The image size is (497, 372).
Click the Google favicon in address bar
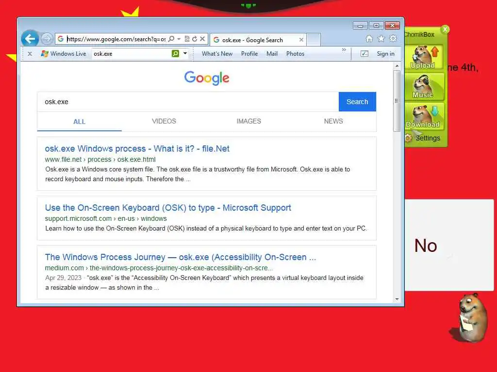click(x=61, y=39)
